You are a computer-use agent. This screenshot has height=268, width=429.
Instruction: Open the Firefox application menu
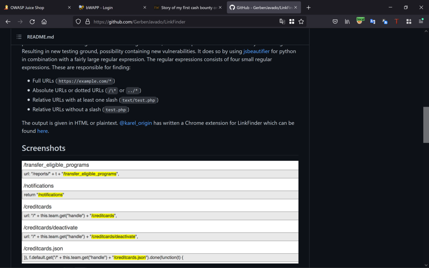pos(421,21)
